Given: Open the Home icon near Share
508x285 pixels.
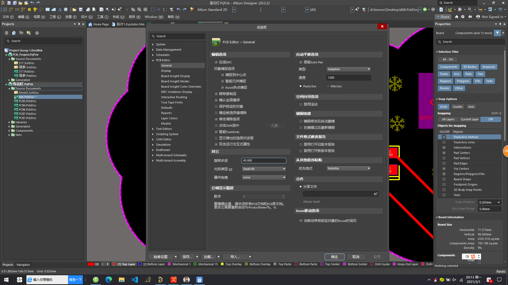Looking at the screenshot, I should (456, 17).
